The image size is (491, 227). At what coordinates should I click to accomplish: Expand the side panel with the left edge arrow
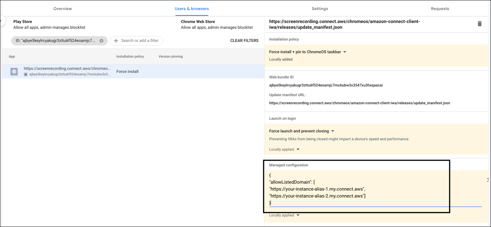[2, 21]
